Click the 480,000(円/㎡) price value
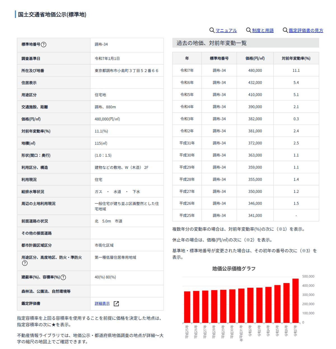This screenshot has height=349, width=336. (x=107, y=119)
